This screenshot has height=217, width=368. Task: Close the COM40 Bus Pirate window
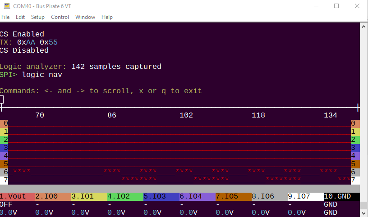(x=357, y=6)
